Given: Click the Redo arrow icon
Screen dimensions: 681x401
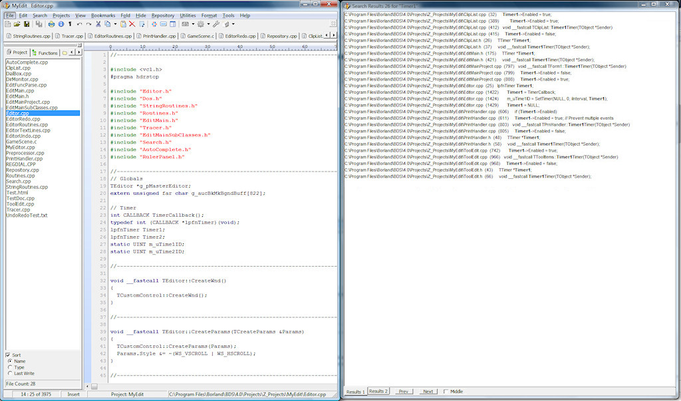Looking at the screenshot, I should 88,25.
